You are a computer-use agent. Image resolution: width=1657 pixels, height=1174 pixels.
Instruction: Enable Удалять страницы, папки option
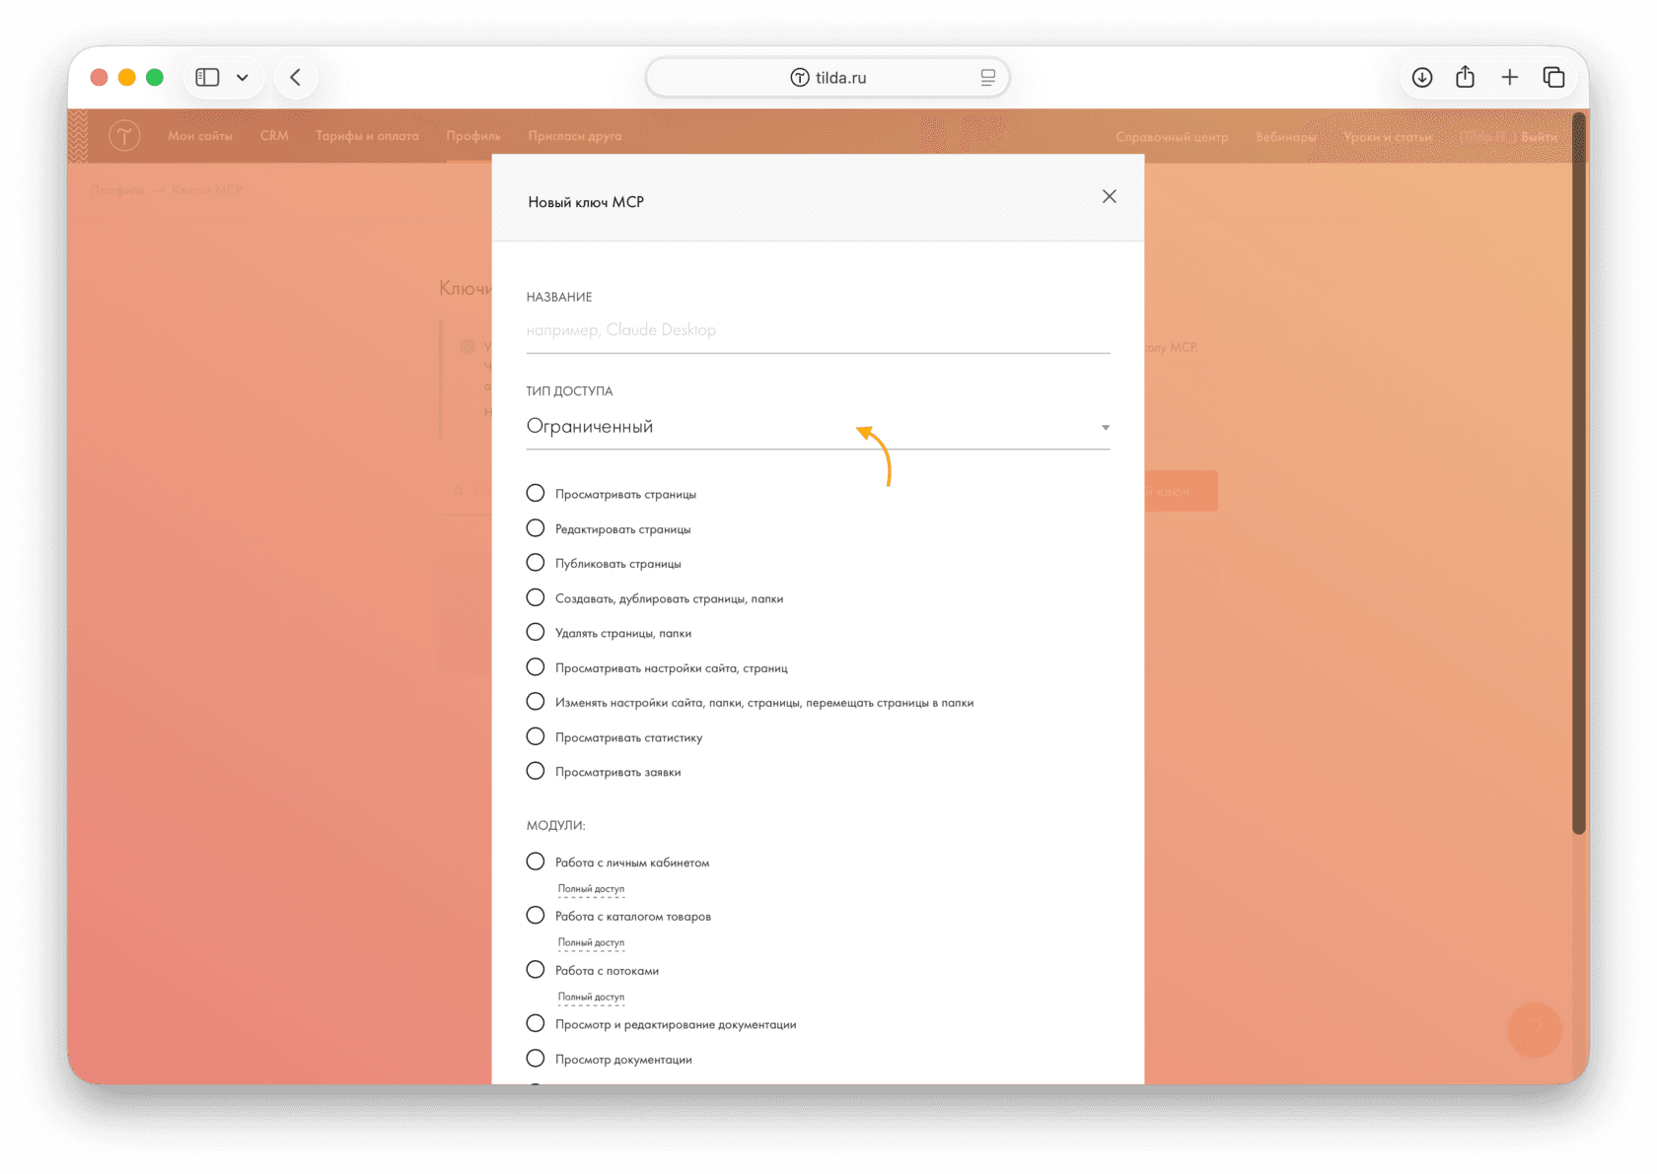(x=535, y=632)
